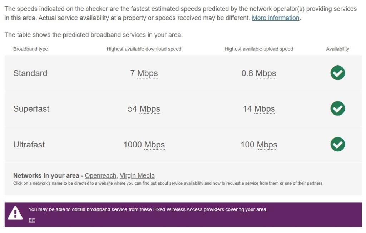This screenshot has height=233, width=366.
Task: Click the Availability column header
Action: tap(338, 49)
